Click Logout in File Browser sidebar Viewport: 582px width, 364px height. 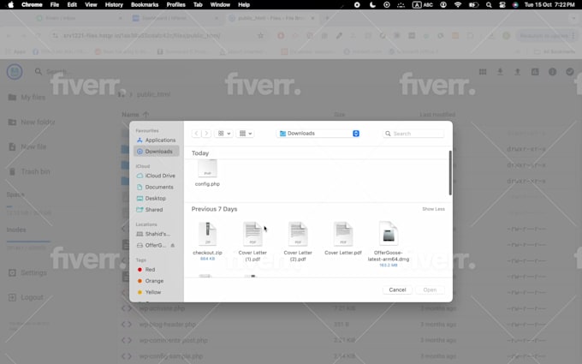point(26,297)
